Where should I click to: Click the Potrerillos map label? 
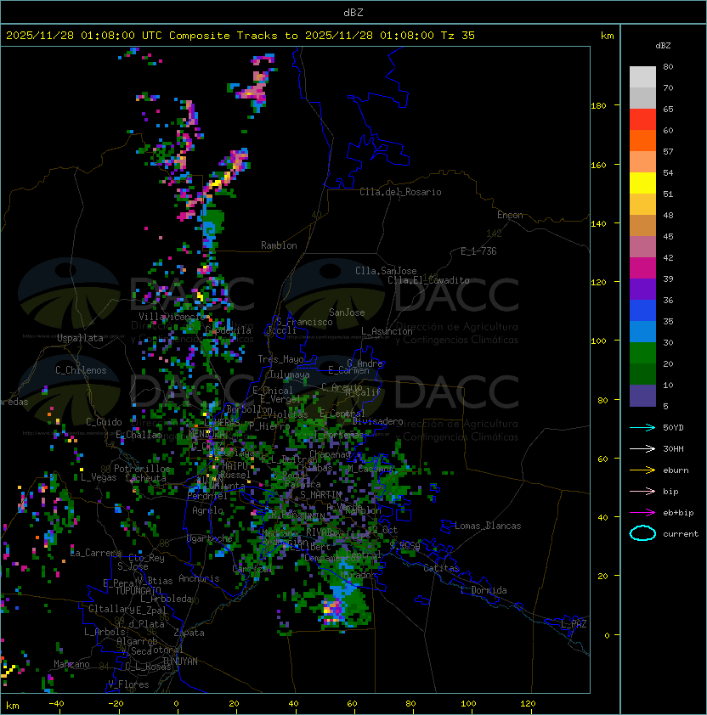click(142, 469)
